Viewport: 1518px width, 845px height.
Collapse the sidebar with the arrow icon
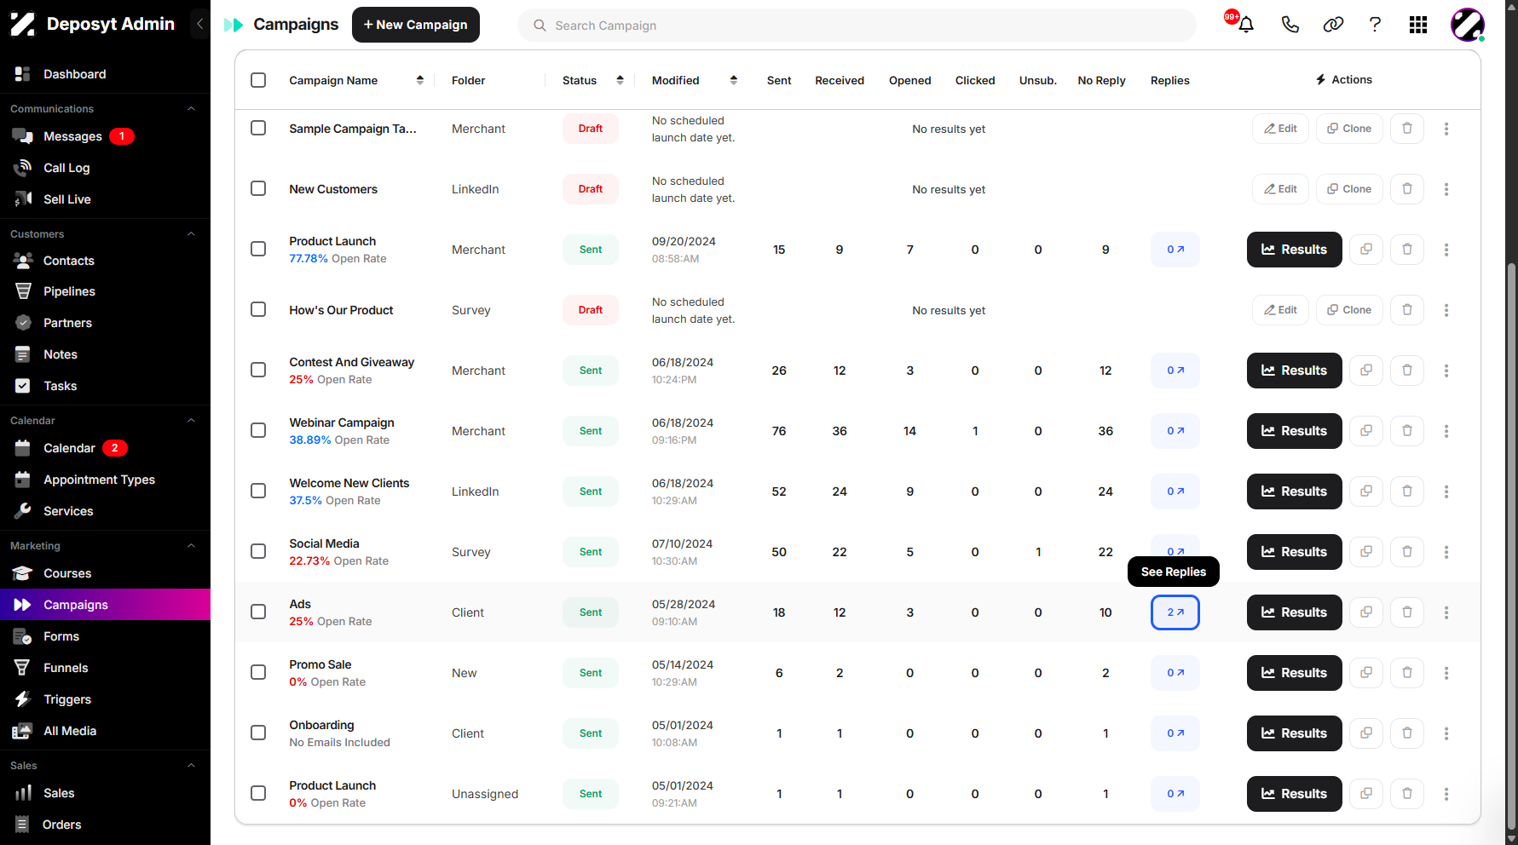(199, 24)
